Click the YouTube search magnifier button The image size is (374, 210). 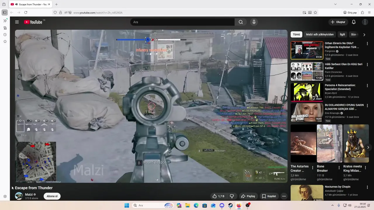[240, 22]
